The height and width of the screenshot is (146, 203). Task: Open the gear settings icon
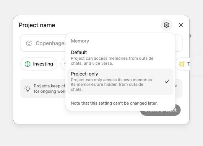coord(167,25)
